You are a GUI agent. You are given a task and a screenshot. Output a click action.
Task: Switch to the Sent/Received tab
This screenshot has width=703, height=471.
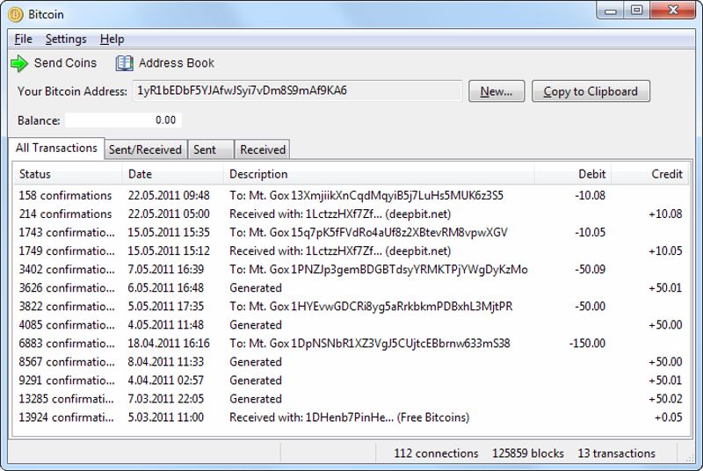pyautogui.click(x=145, y=149)
